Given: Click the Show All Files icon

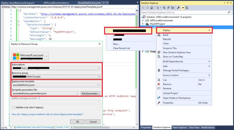Looking at the screenshot, I should (173, 8).
